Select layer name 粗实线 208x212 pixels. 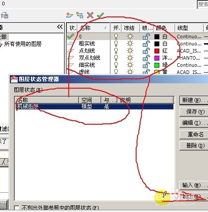[87, 44]
